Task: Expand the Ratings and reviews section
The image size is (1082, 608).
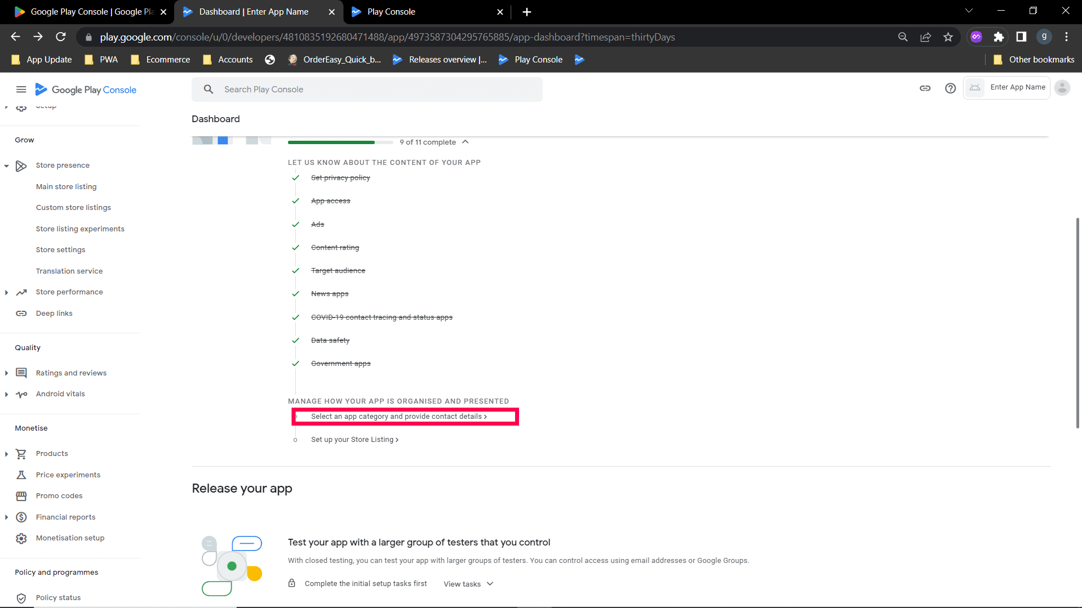Action: [6, 373]
